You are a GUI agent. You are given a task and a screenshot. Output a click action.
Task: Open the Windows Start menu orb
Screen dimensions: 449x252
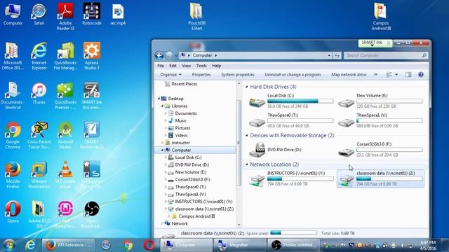pyautogui.click(x=9, y=245)
